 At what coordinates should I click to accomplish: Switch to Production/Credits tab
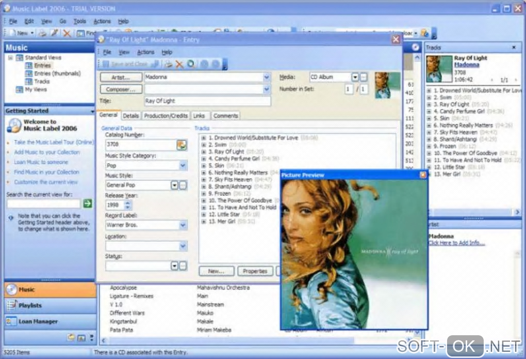(166, 116)
